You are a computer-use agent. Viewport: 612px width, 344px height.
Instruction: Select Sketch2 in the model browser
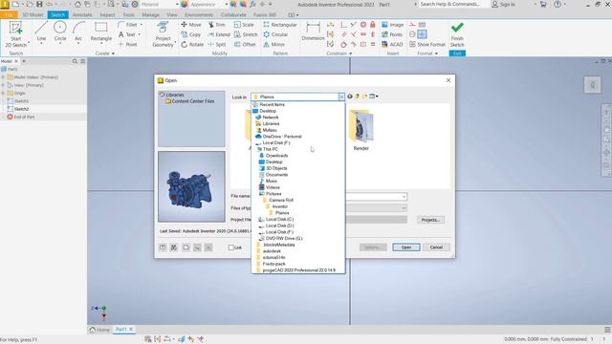click(21, 109)
